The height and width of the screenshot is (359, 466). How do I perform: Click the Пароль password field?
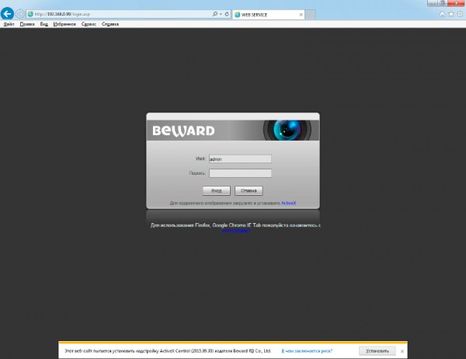tap(240, 173)
